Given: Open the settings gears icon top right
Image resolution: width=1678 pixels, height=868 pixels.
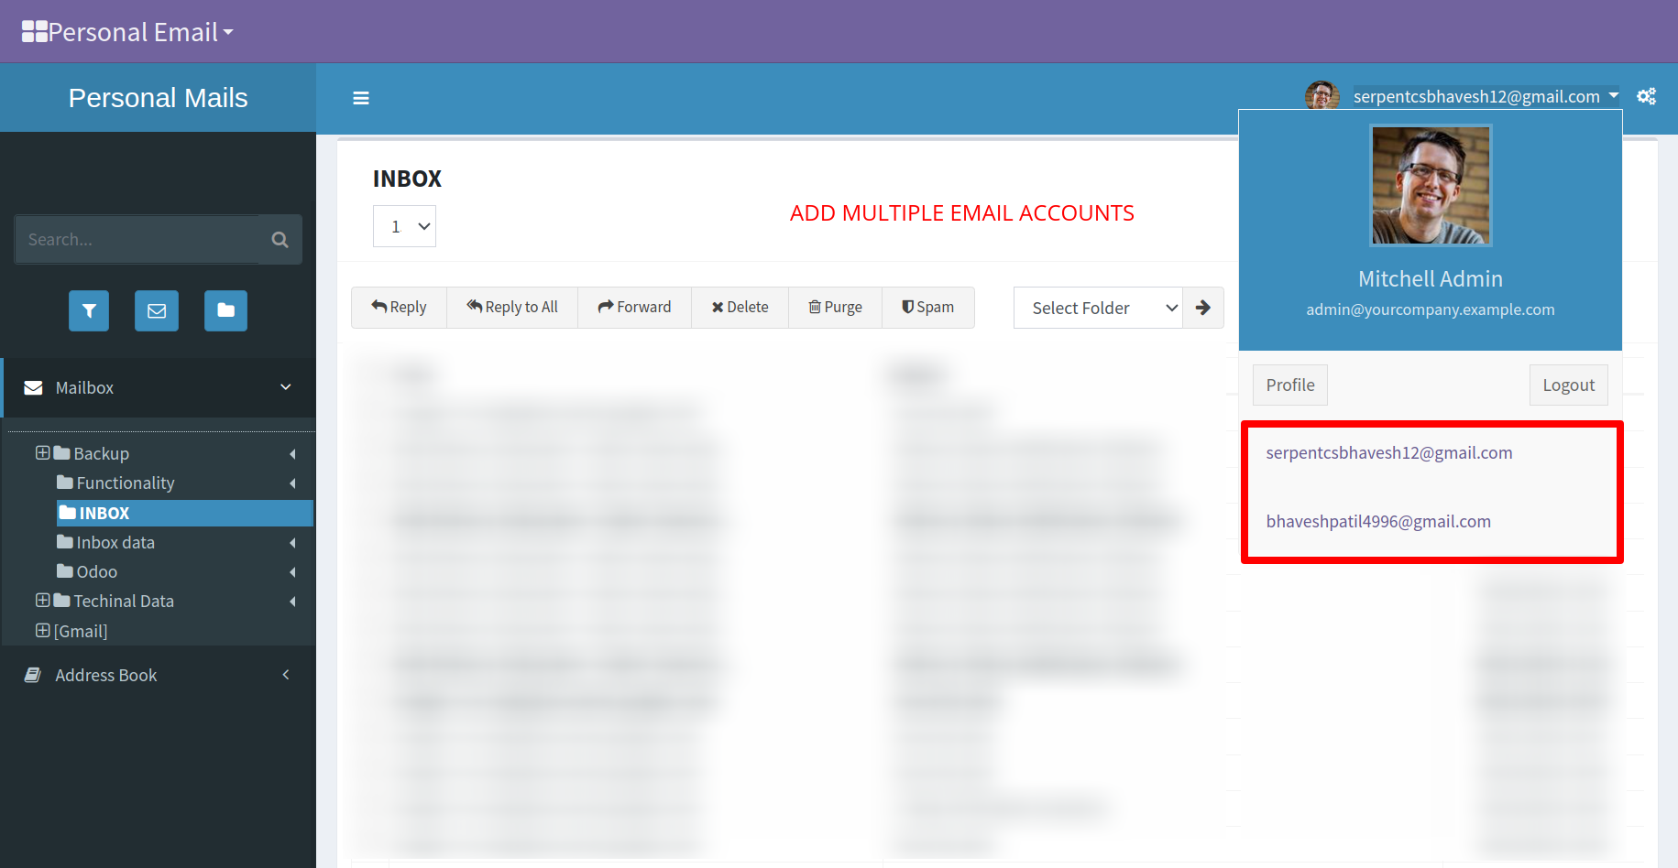Looking at the screenshot, I should coord(1646,96).
